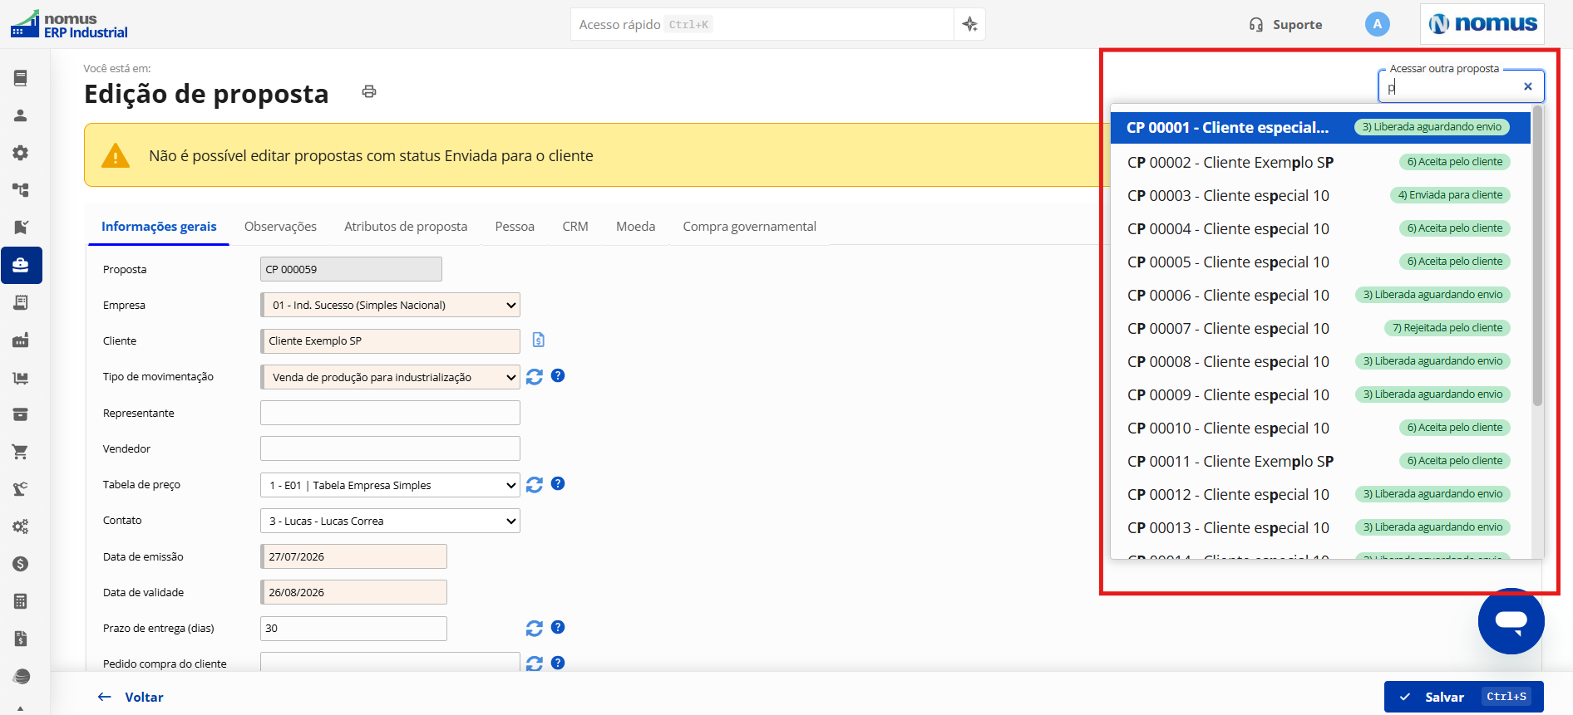Screen dimensions: 1573x715
Task: Switch to the Informações gerais tab
Action: click(x=159, y=227)
